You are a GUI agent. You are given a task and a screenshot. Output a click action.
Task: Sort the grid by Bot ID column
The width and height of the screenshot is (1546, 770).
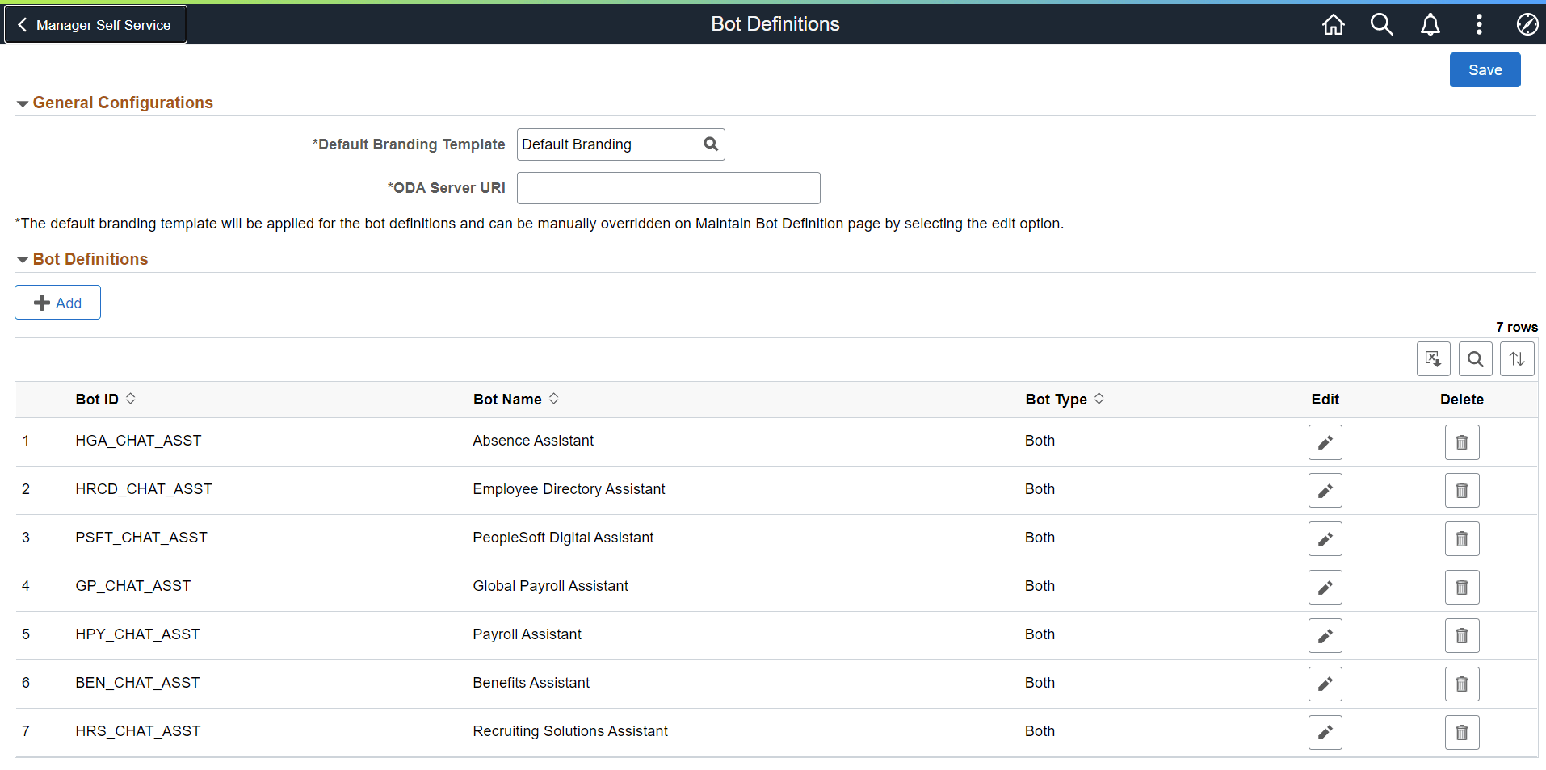(x=104, y=399)
